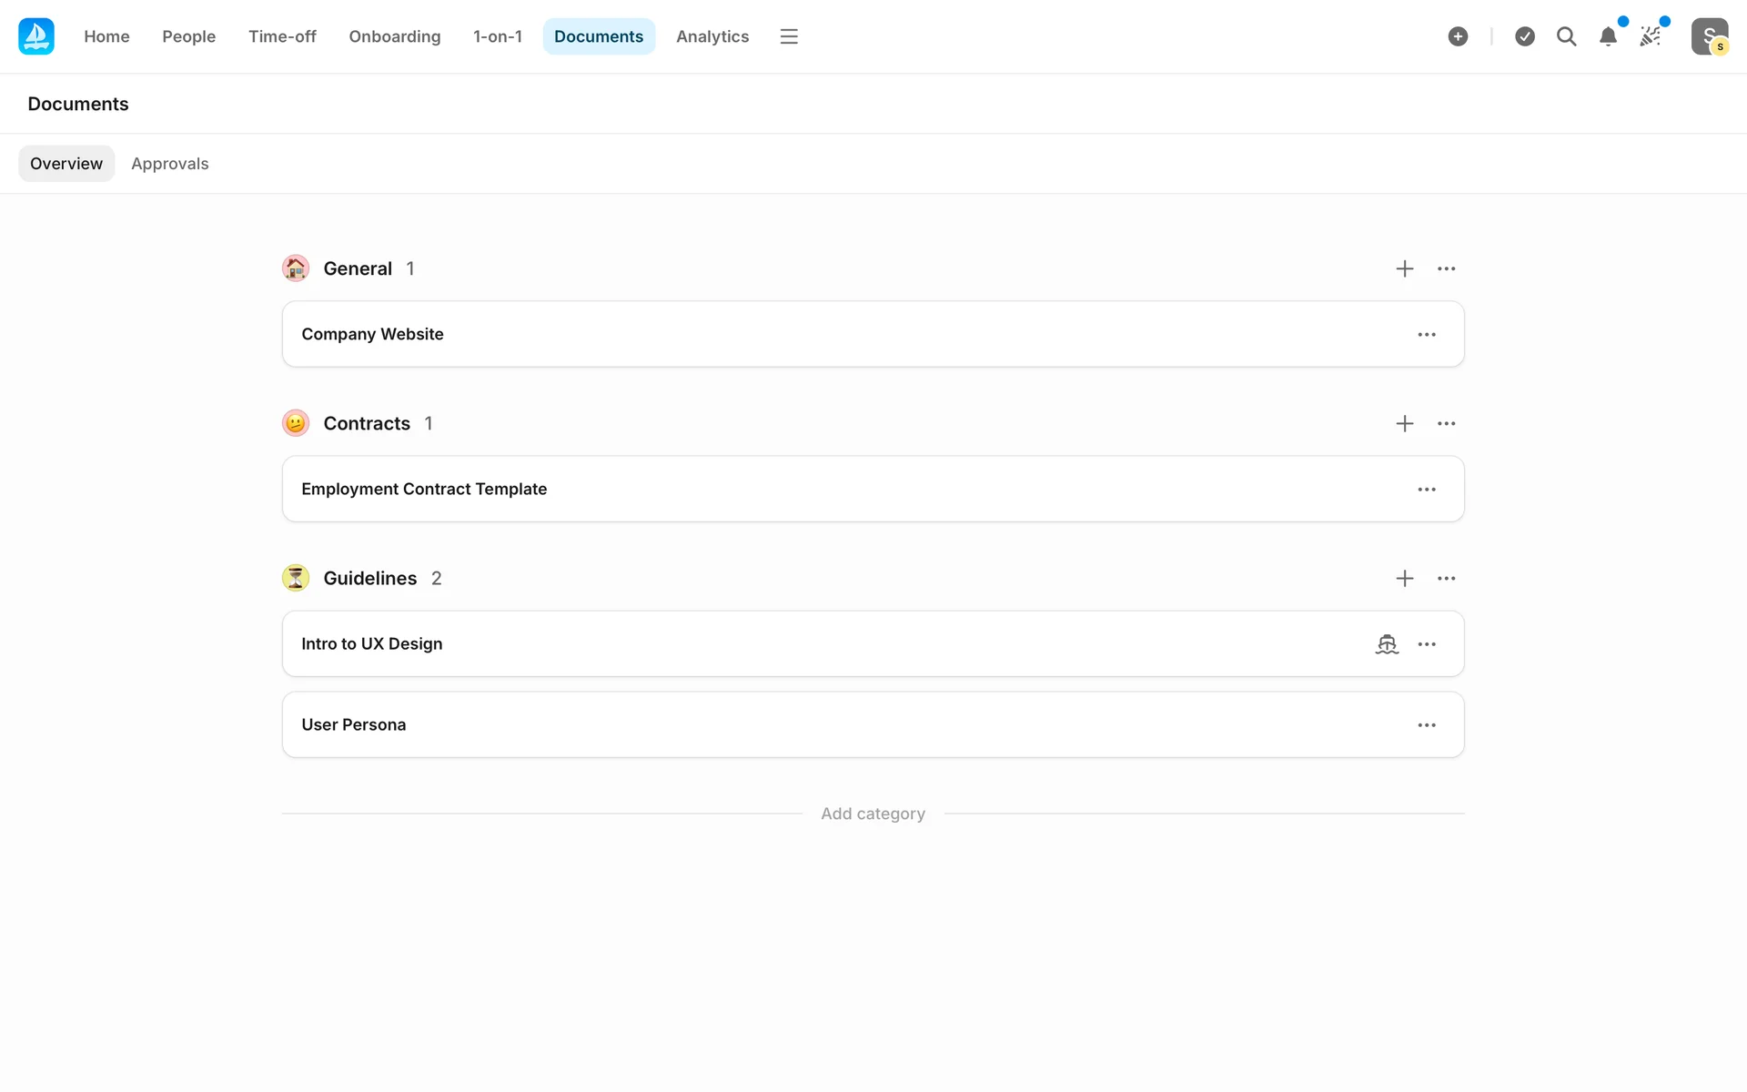
Task: Open the Company Website document options menu
Action: click(x=1427, y=335)
